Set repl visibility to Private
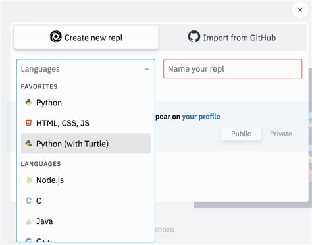This screenshot has width=312, height=245. (x=281, y=134)
